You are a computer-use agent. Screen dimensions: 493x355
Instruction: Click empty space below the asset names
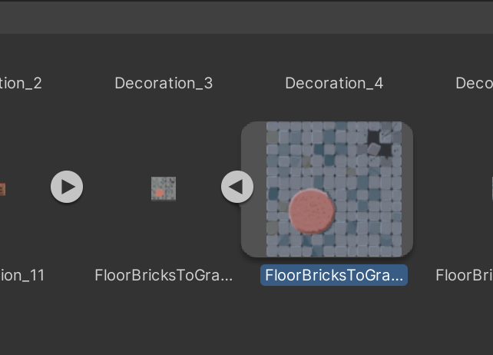pos(246,323)
